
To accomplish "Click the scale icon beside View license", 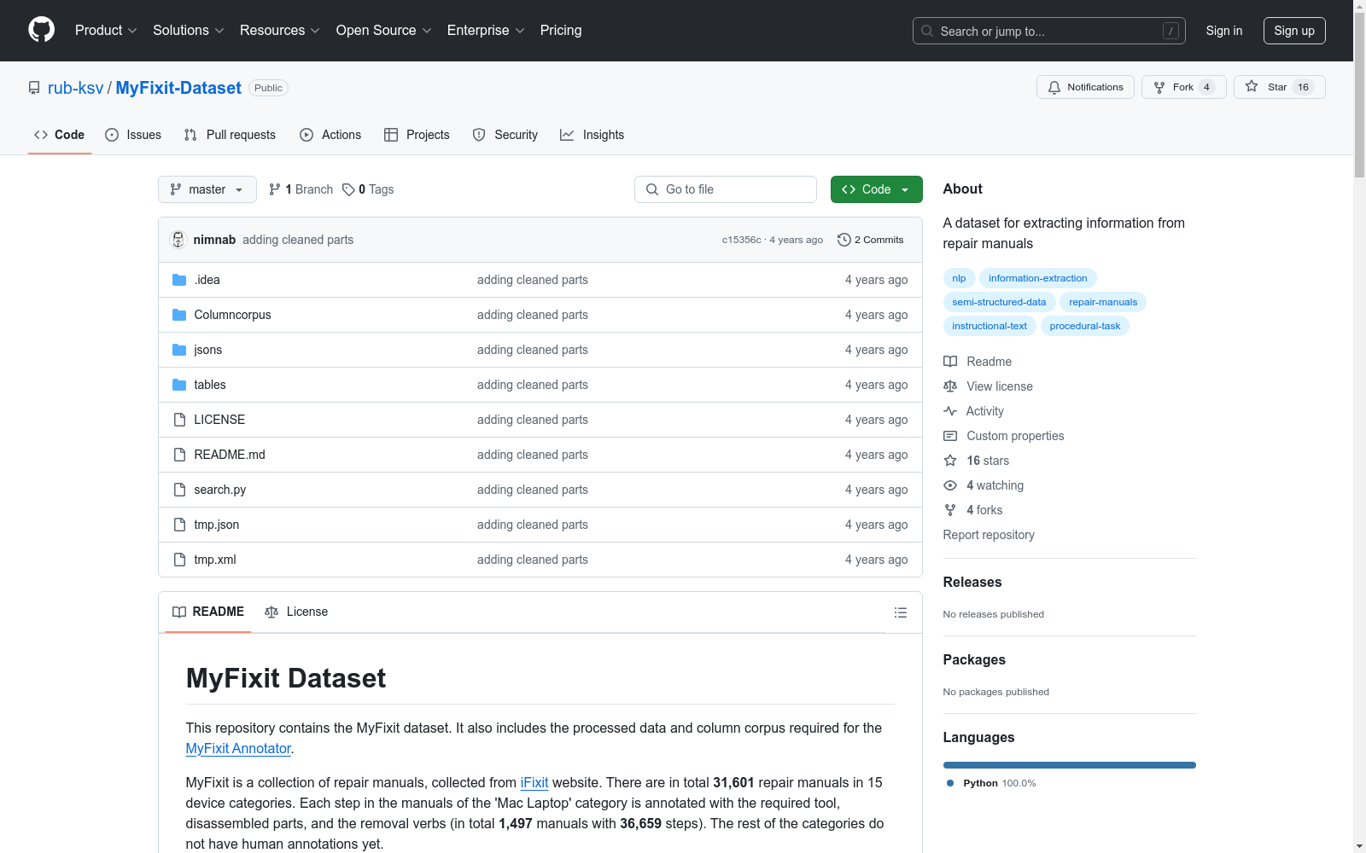I will tap(950, 386).
